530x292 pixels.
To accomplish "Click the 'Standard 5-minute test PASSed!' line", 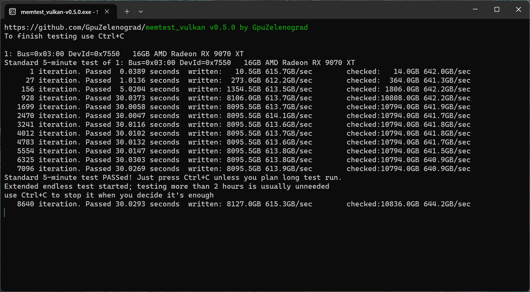I will (x=68, y=177).
